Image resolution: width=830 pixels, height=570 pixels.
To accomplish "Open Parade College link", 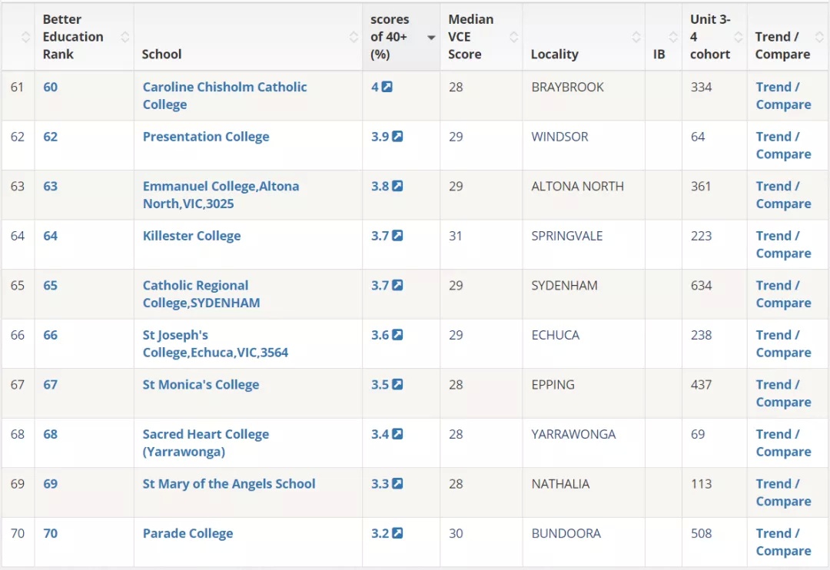I will point(188,533).
